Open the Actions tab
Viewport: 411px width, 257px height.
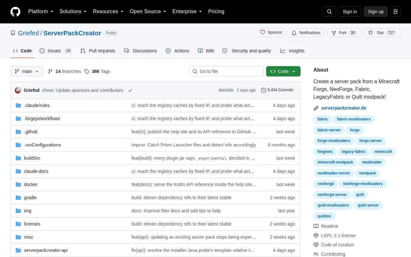[x=177, y=51]
